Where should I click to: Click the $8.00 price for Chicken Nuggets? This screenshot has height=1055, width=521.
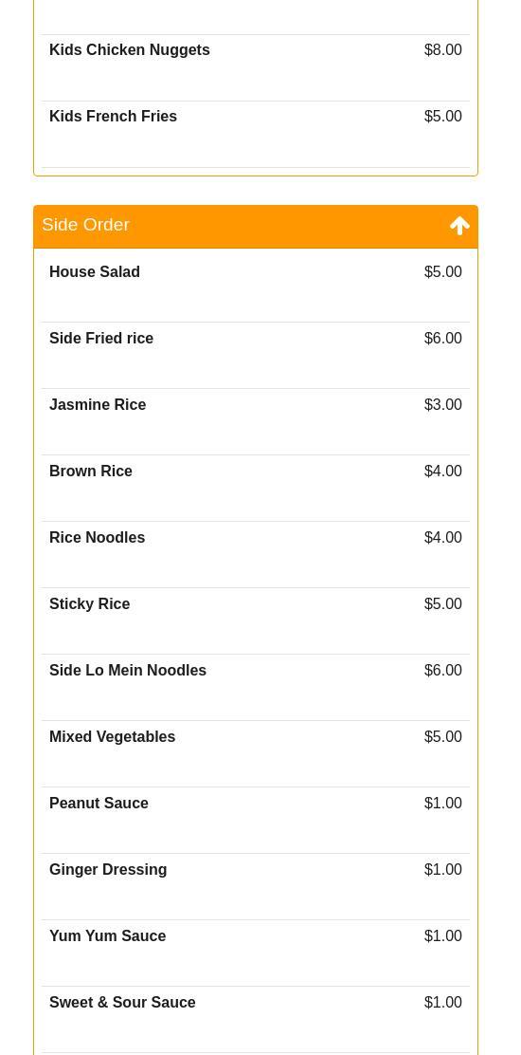click(443, 49)
